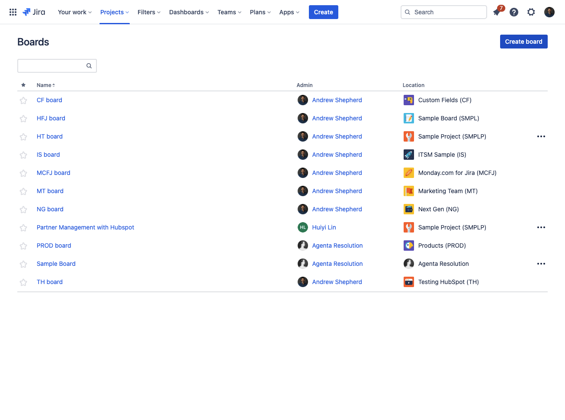Expand the Your work dropdown
Image resolution: width=565 pixels, height=420 pixels.
[75, 12]
